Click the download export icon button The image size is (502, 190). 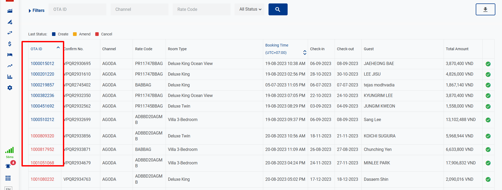point(485,10)
